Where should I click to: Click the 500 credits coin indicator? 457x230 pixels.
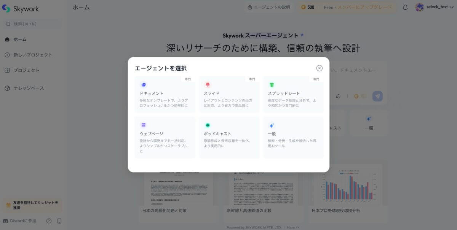[308, 7]
